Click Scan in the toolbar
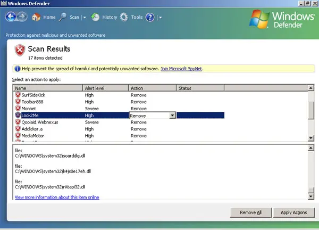The height and width of the screenshot is (230, 319). pyautogui.click(x=74, y=18)
